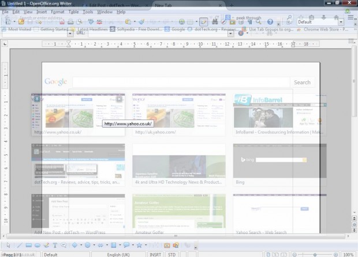Viewport: 358px width, 257px height.
Task: Click the Format Paintbrush icon
Action: (x=141, y=22)
